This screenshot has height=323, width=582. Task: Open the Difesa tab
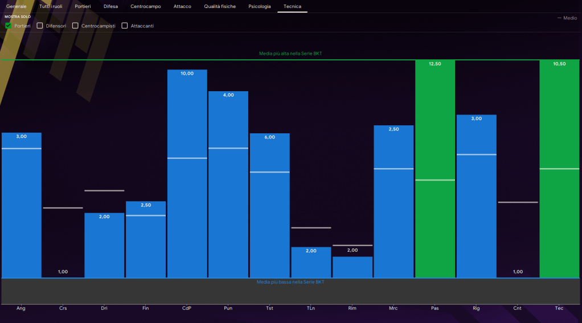coord(110,6)
